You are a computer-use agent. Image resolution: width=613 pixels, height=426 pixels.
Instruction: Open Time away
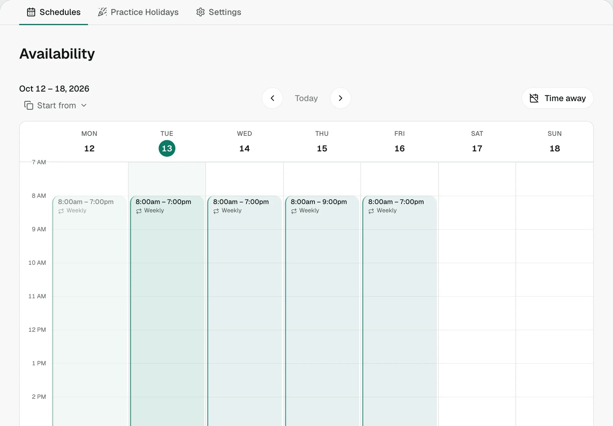pos(557,98)
